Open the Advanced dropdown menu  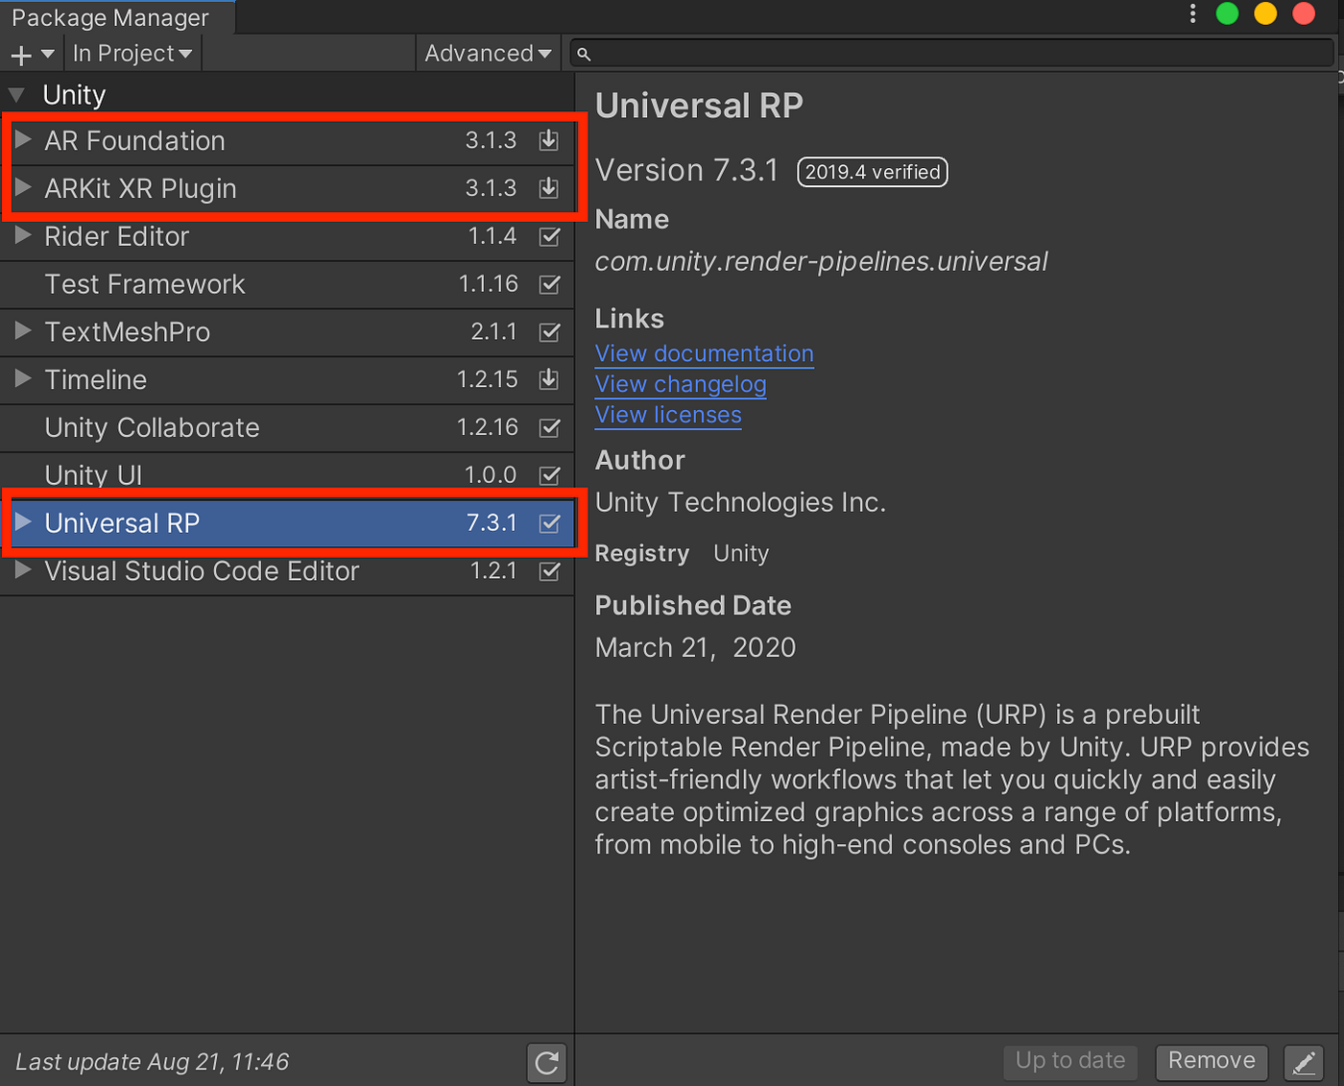(488, 54)
